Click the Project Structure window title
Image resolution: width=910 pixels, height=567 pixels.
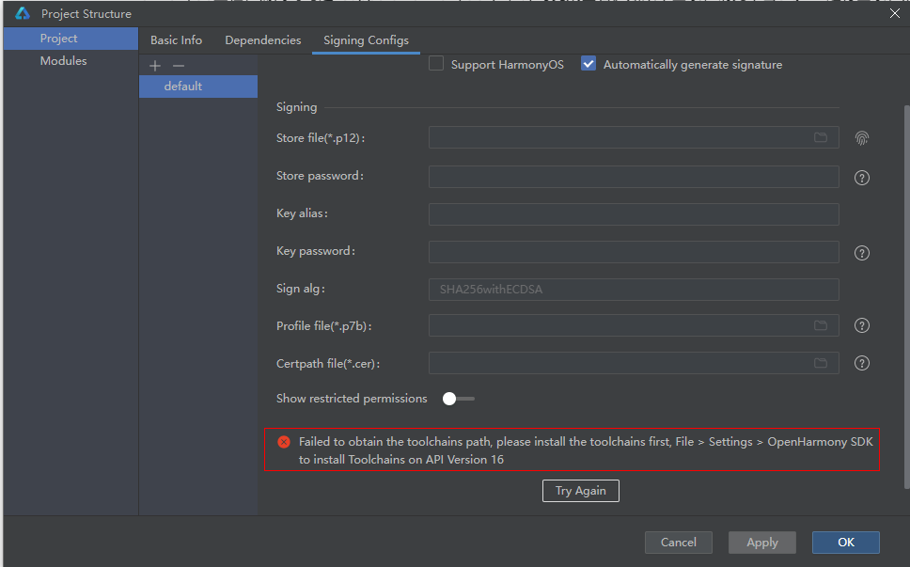tap(86, 13)
